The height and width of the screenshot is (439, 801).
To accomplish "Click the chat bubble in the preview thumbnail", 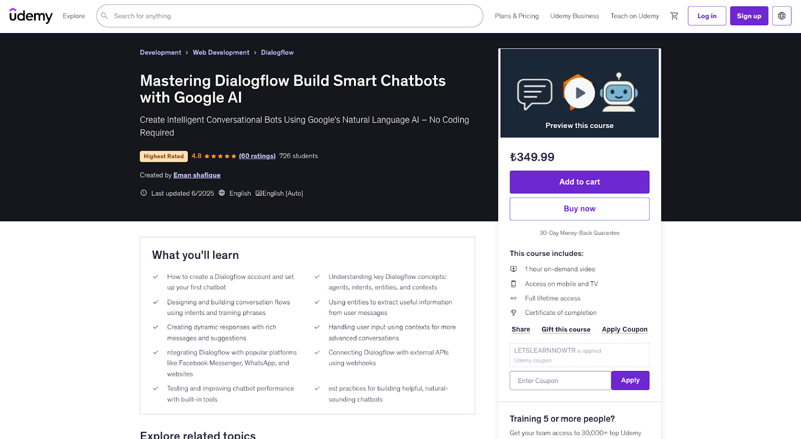I will tap(535, 94).
